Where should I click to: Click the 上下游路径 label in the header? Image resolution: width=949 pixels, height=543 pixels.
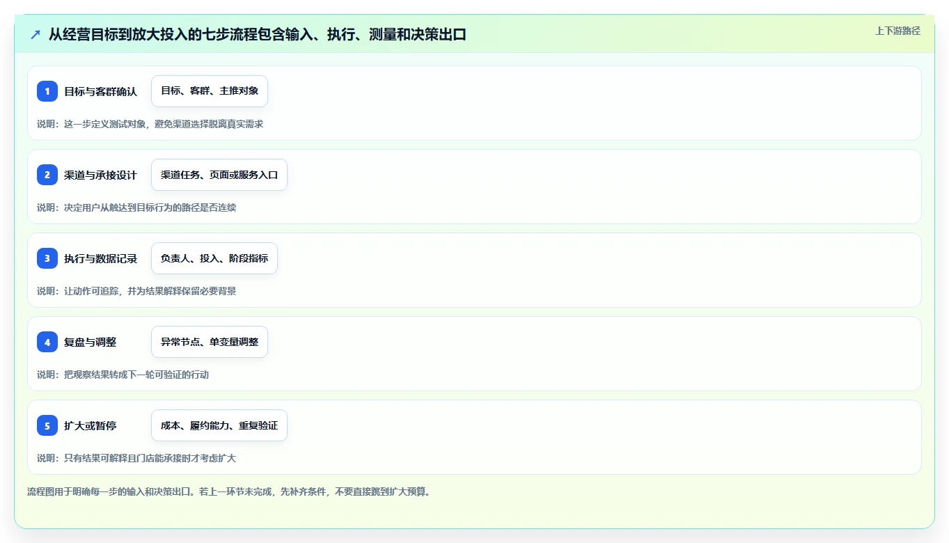coord(897,31)
